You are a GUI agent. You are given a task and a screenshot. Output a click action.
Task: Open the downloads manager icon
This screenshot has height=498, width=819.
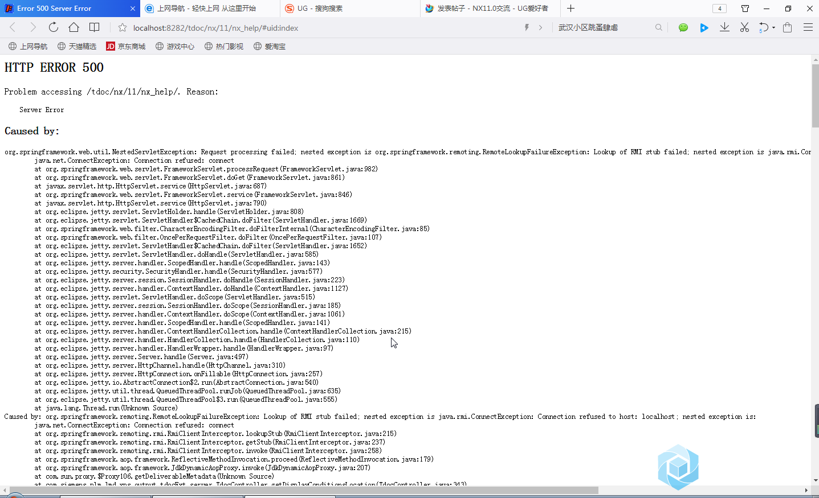coord(724,27)
